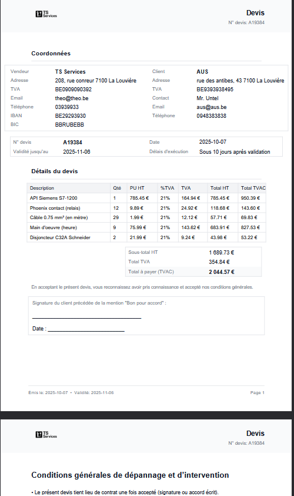Select the 21% rate in API Siemens row
This screenshot has height=496, width=294.
pyautogui.click(x=165, y=199)
